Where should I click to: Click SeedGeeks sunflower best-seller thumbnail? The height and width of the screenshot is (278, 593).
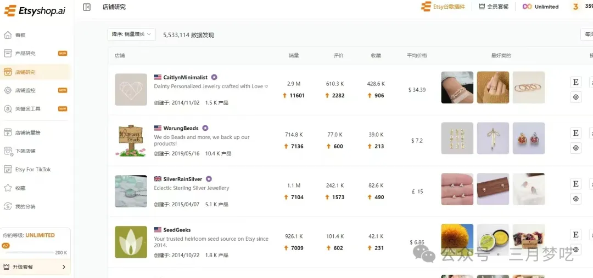tap(457, 240)
